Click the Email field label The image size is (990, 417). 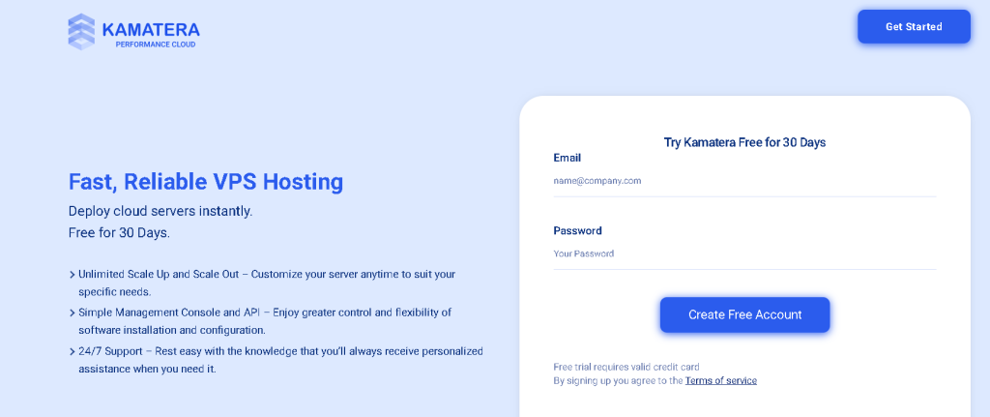click(x=567, y=158)
